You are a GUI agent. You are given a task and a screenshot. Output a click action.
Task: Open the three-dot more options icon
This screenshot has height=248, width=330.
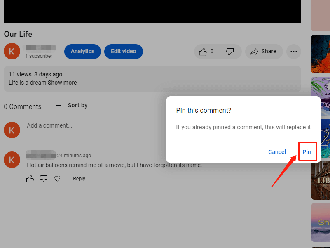coord(293,51)
